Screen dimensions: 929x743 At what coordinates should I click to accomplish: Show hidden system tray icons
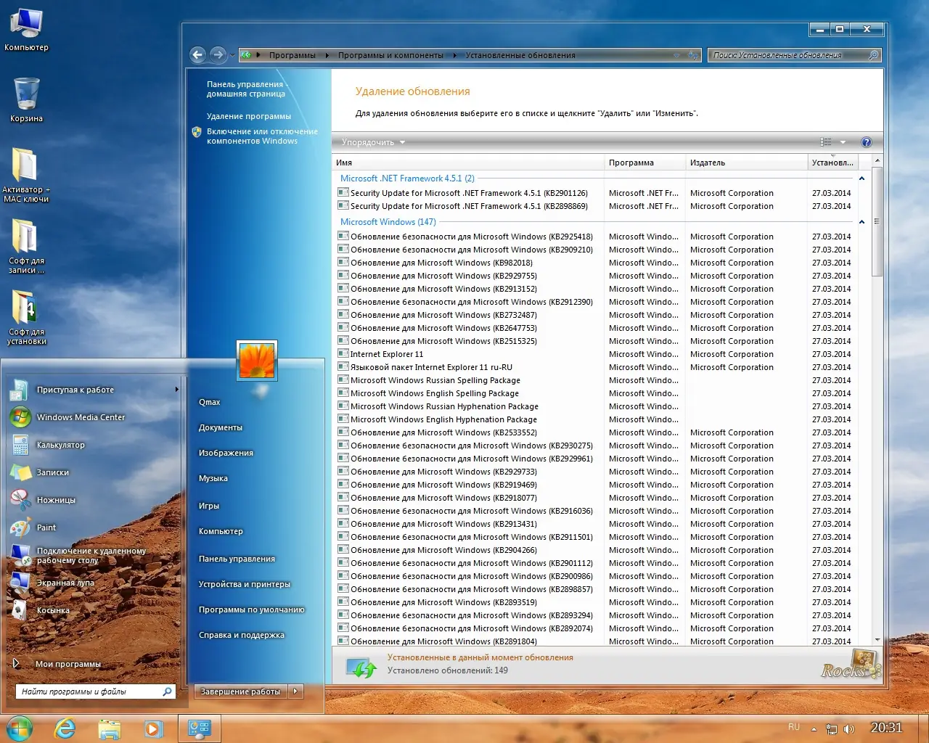pos(814,728)
